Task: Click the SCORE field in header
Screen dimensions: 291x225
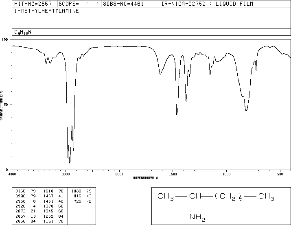Action: (x=79, y=4)
